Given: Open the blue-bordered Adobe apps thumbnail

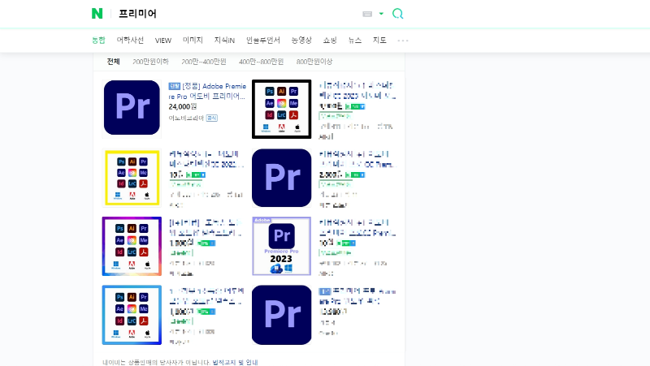Looking at the screenshot, I should coord(132,315).
